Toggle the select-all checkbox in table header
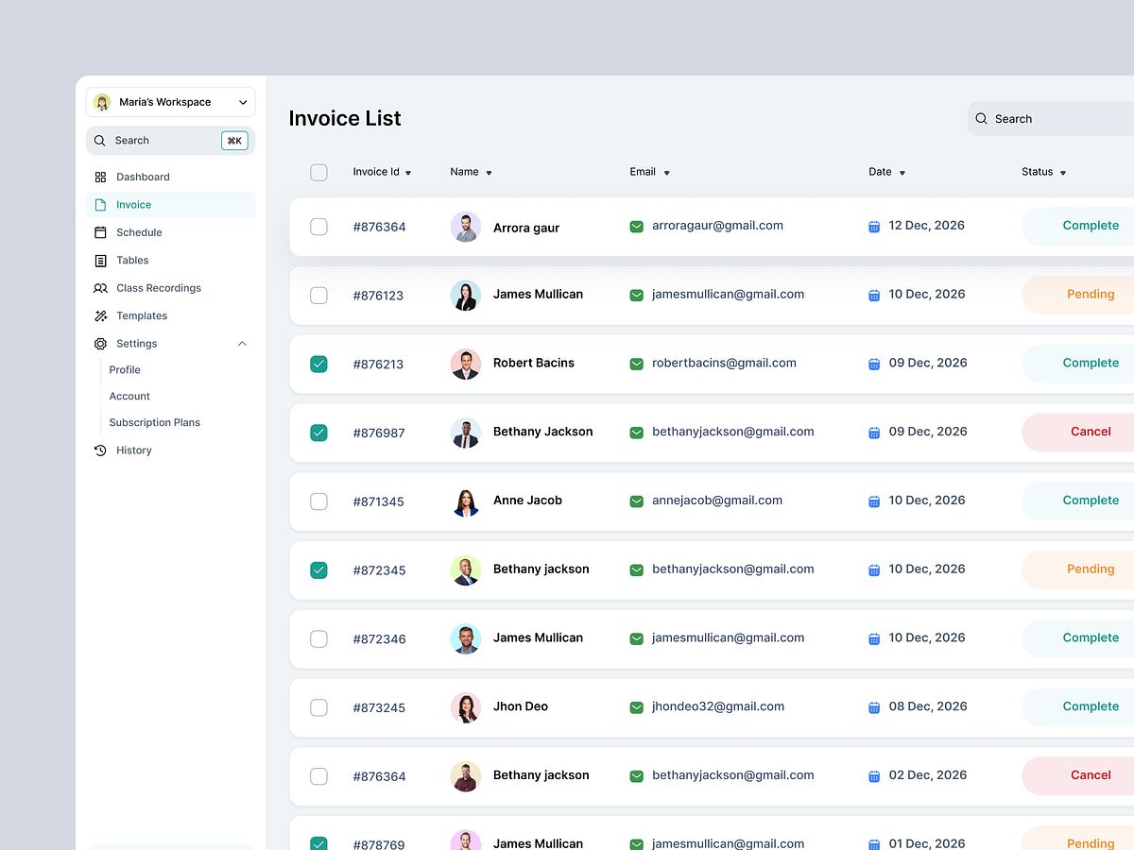Screen dimensions: 1134x850 pos(318,172)
